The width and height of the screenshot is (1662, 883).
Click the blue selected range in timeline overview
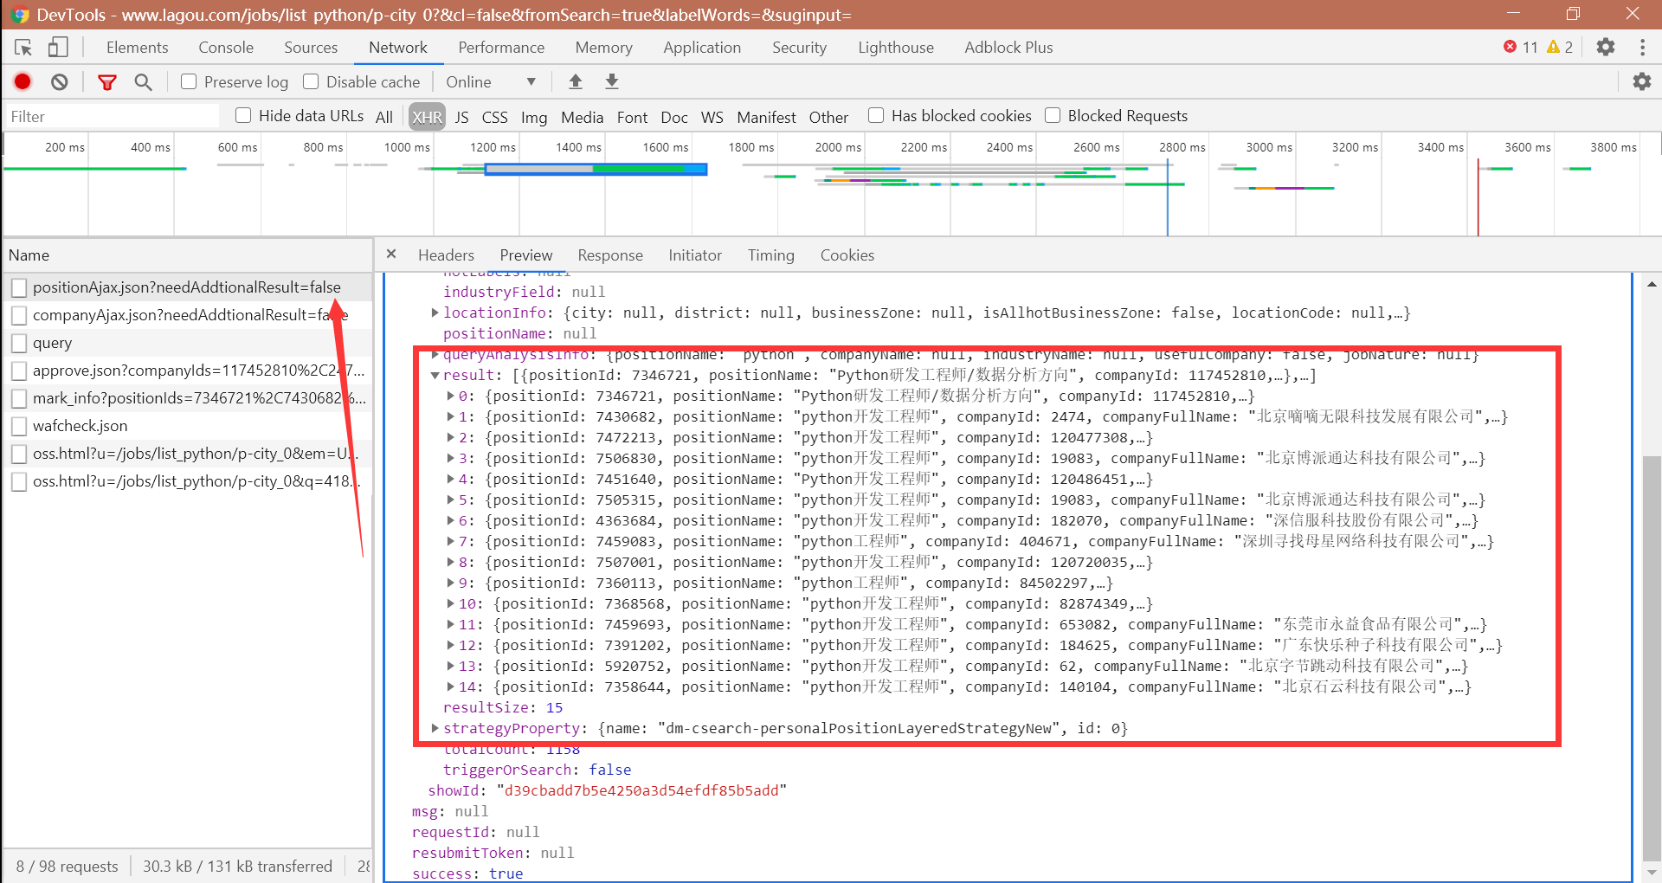tap(596, 170)
